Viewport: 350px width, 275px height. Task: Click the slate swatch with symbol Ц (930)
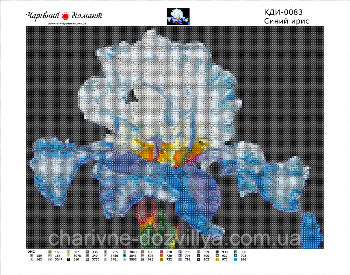pos(217,252)
